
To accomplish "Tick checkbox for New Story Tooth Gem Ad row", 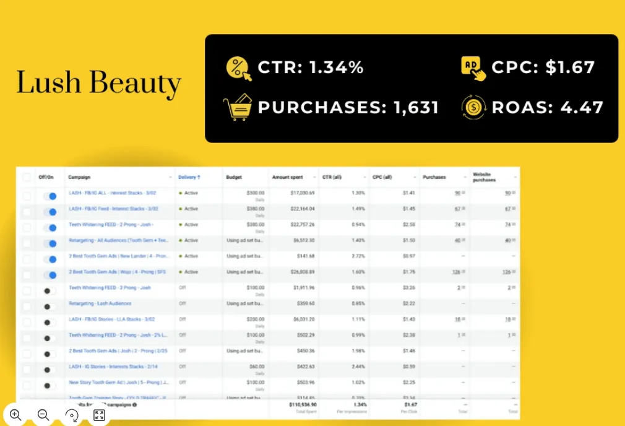I will 27,385.
